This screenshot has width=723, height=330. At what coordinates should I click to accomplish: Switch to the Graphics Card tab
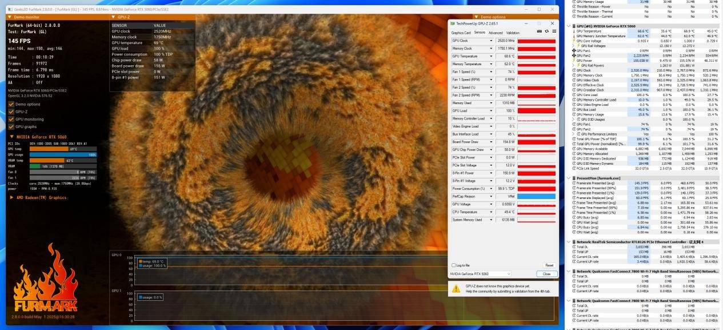[461, 33]
